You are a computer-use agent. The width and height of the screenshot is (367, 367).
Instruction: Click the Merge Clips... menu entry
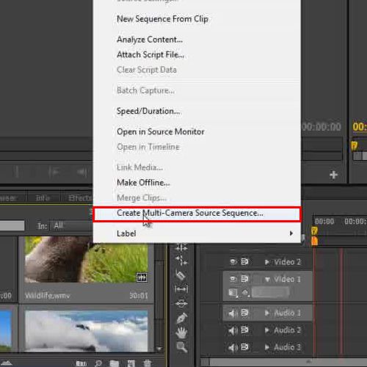pyautogui.click(x=197, y=197)
